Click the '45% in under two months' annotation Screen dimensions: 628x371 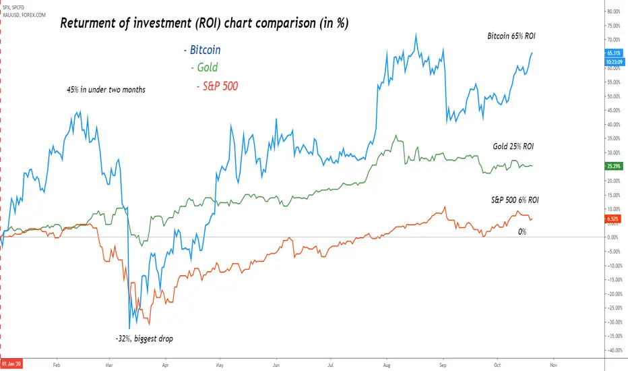[106, 90]
